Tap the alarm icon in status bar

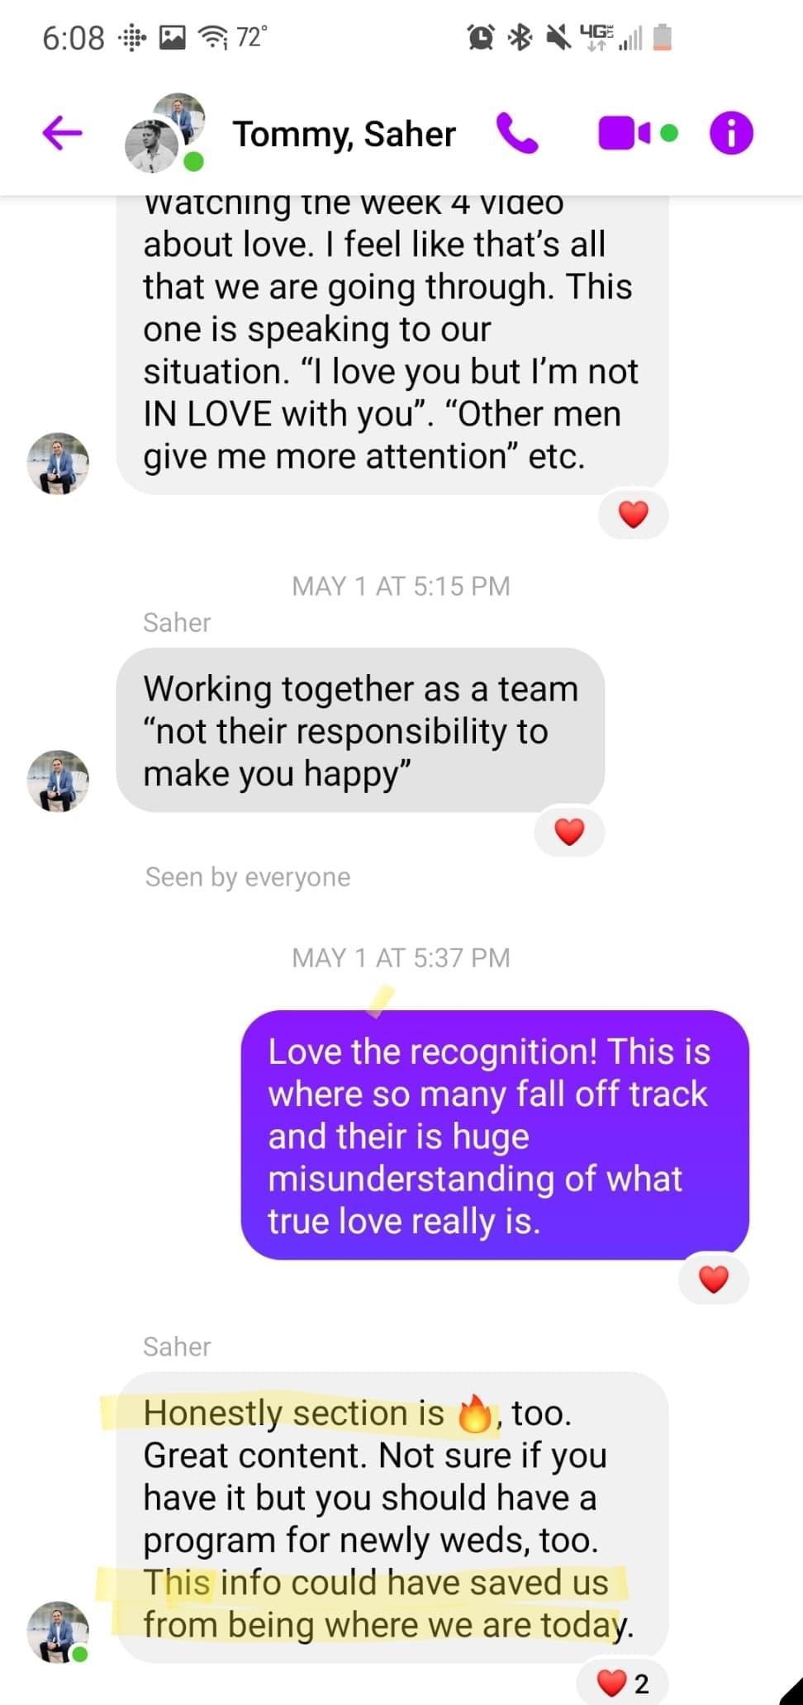click(x=481, y=37)
